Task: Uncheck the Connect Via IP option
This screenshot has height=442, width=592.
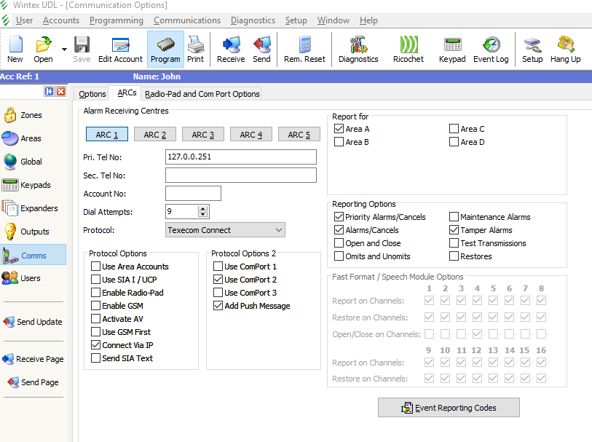Action: (x=96, y=345)
